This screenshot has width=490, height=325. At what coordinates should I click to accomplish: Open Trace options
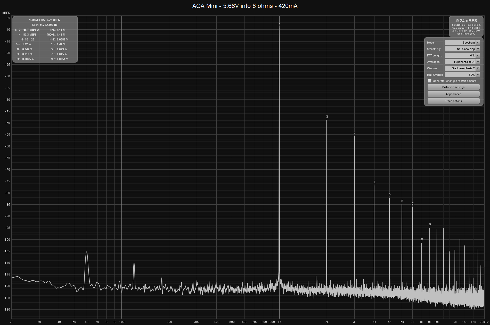point(453,101)
